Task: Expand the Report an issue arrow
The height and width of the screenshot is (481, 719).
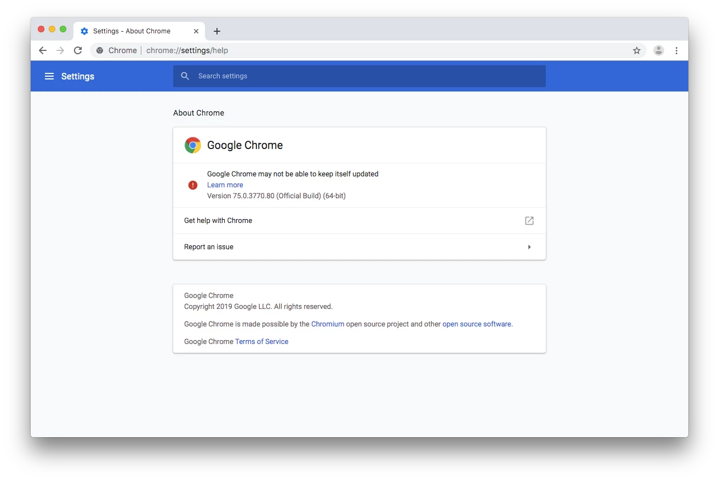Action: 529,247
